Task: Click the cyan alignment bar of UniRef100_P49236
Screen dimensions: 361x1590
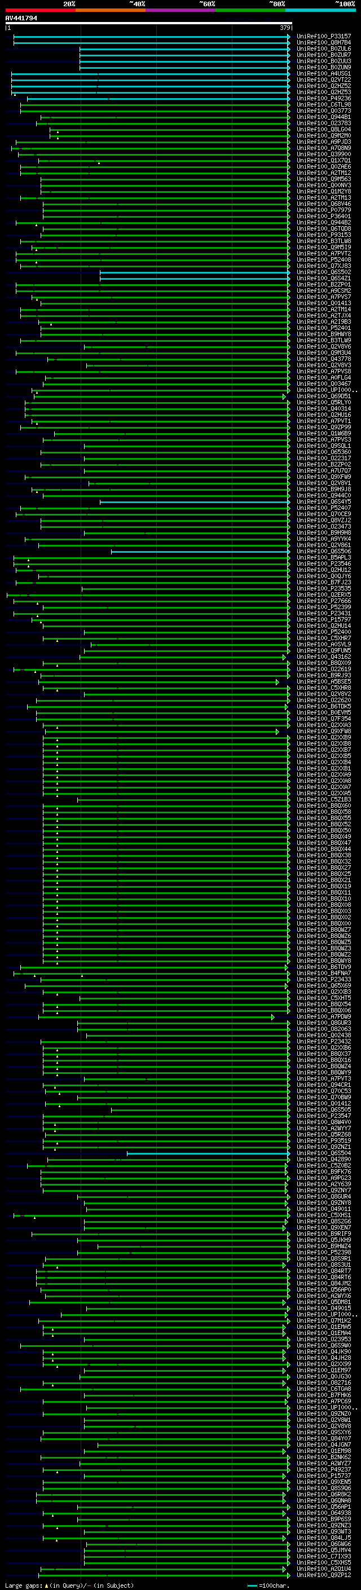Action: click(x=159, y=99)
